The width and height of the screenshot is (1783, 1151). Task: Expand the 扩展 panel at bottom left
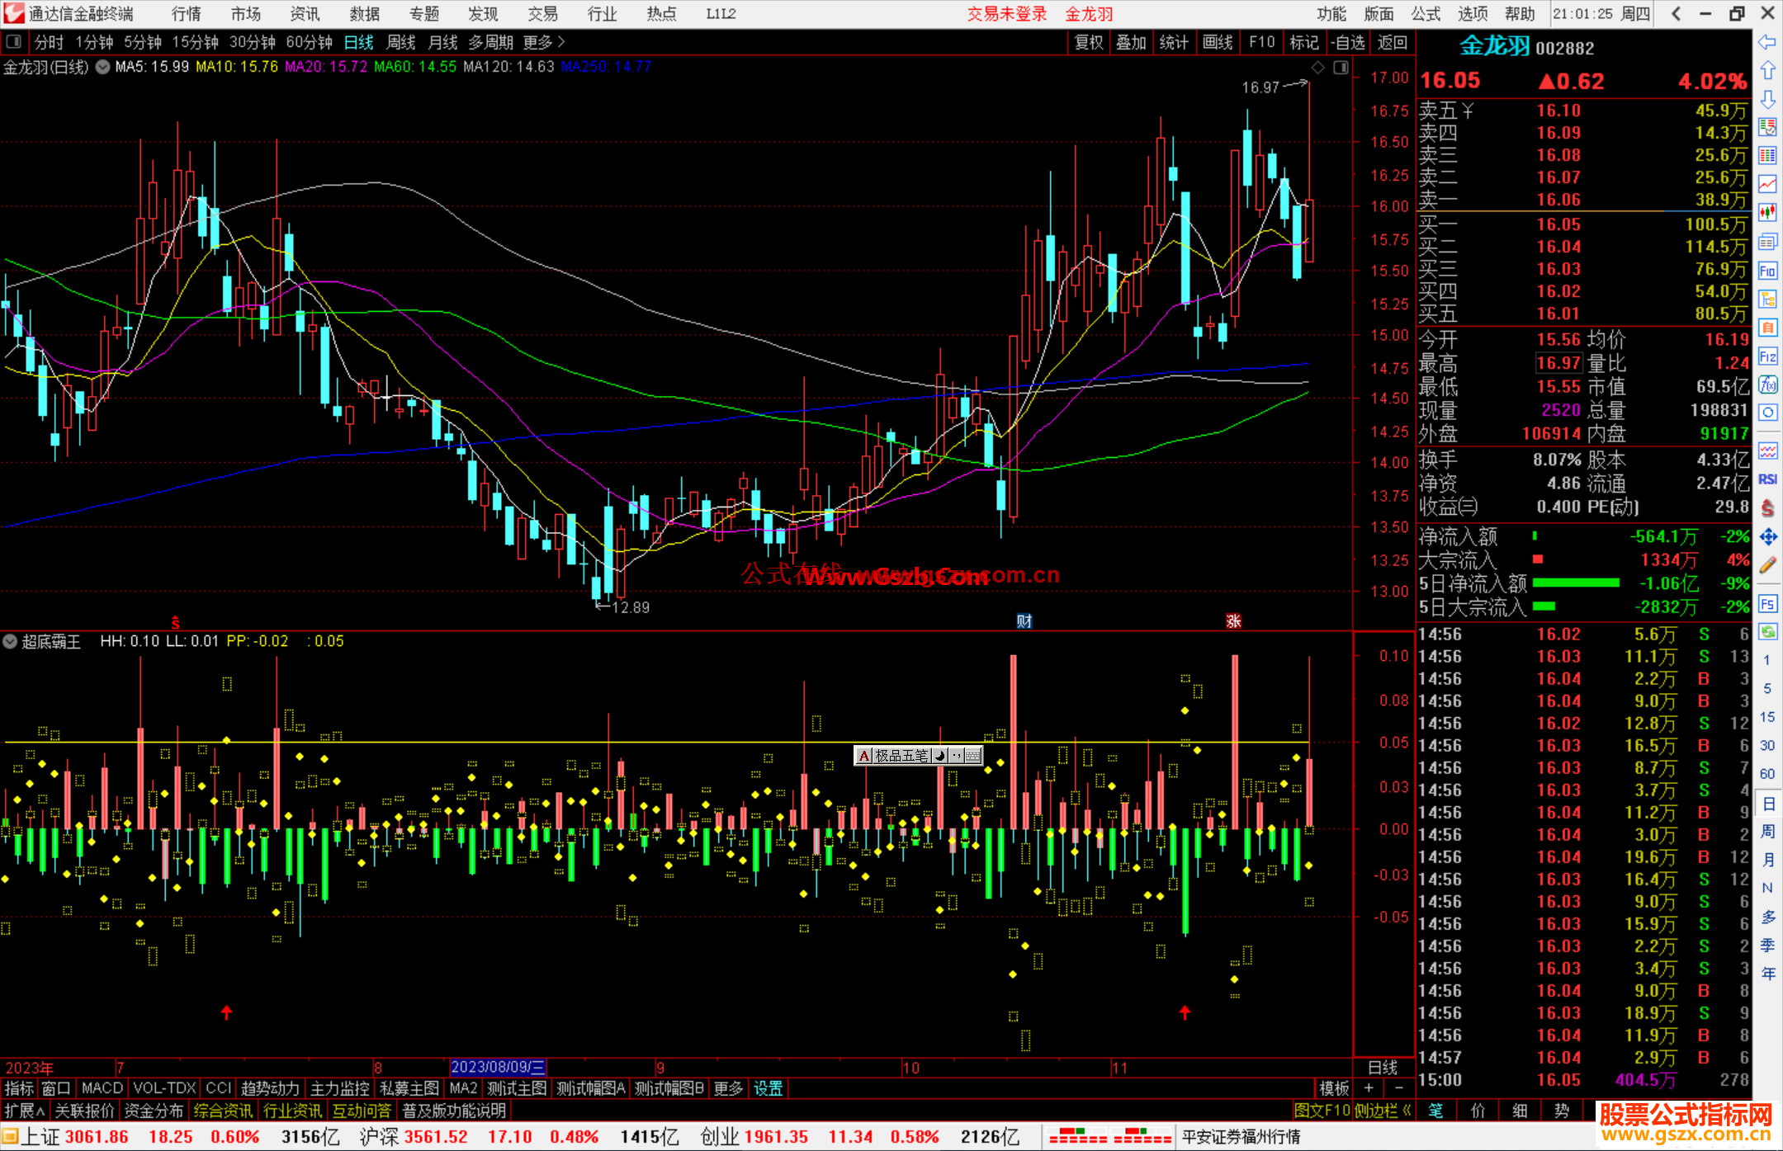[24, 1111]
